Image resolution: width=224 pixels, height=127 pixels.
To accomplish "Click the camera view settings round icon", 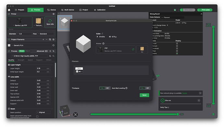I will click(75, 115).
